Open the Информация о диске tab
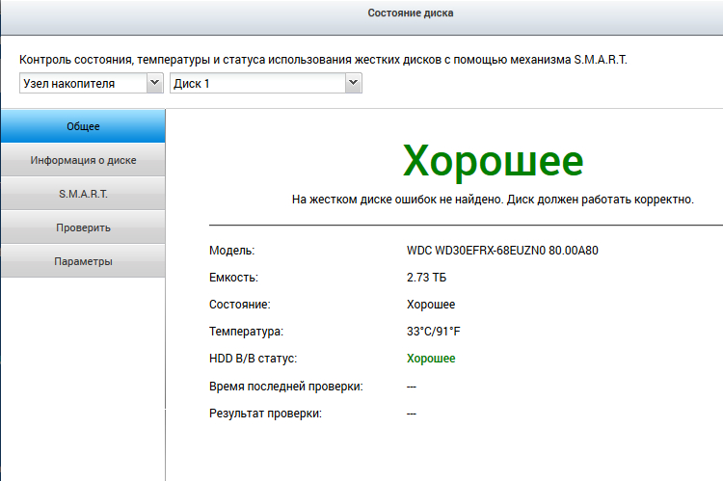The height and width of the screenshot is (481, 723). tap(83, 160)
